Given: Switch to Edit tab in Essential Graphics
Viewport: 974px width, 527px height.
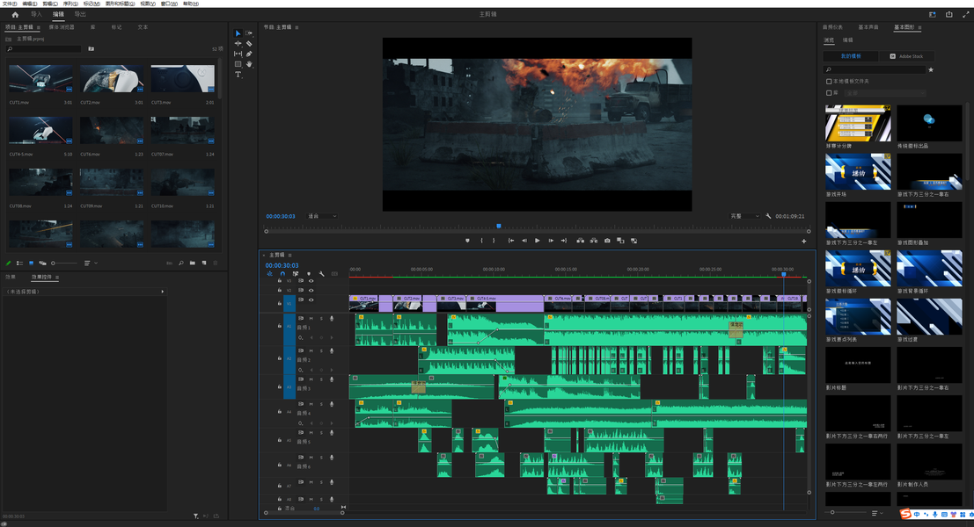Looking at the screenshot, I should click(x=848, y=40).
